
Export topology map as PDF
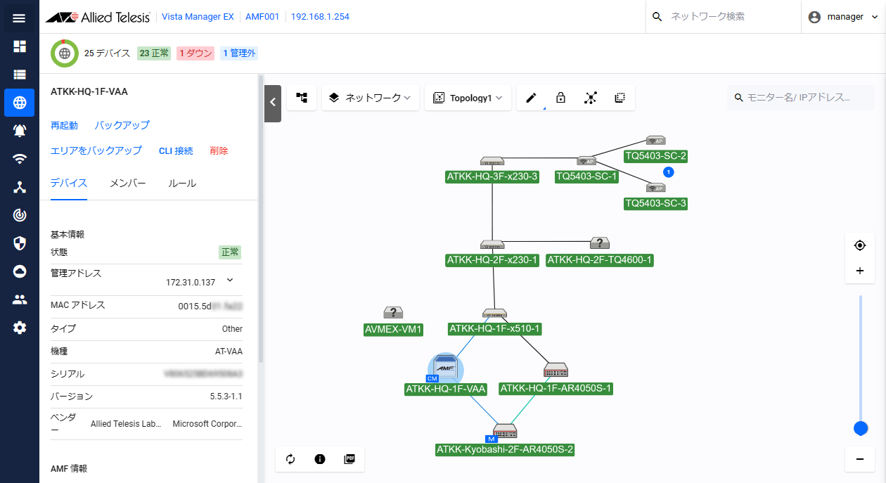point(349,459)
